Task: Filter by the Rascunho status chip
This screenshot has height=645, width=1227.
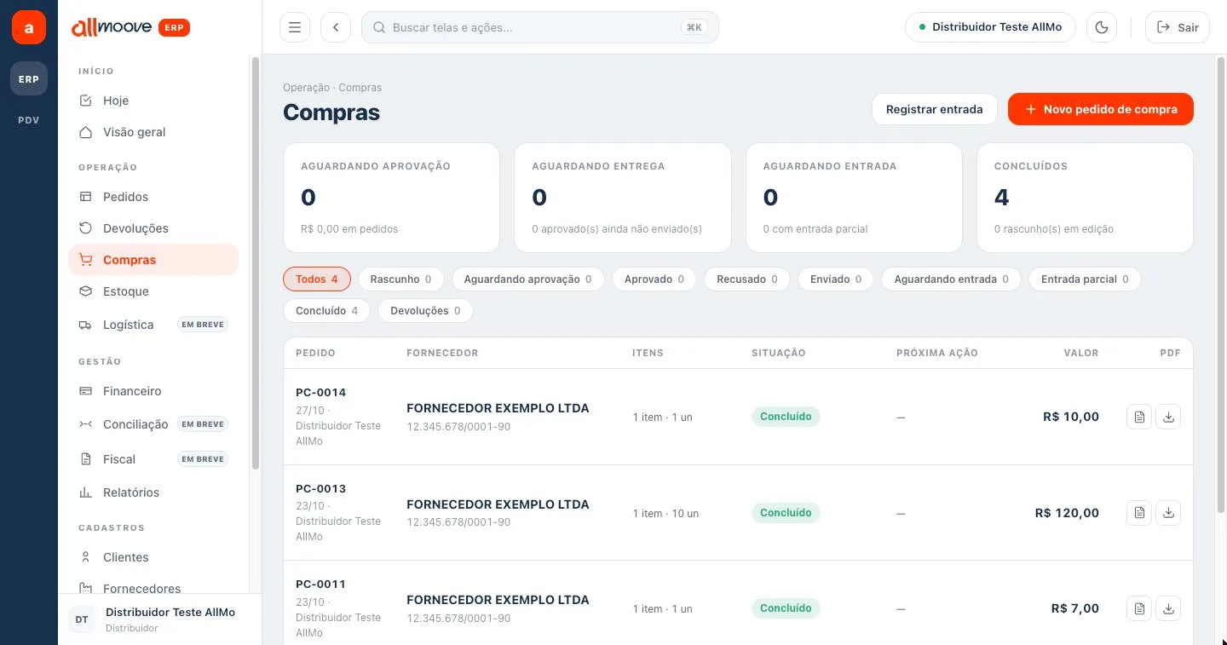Action: 400,279
